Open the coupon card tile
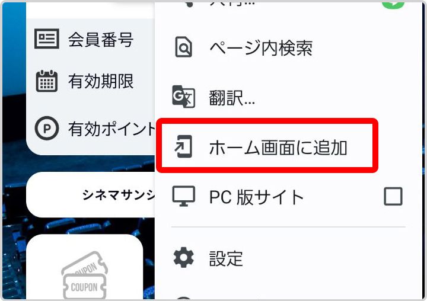This screenshot has width=427, height=301. coord(85,267)
